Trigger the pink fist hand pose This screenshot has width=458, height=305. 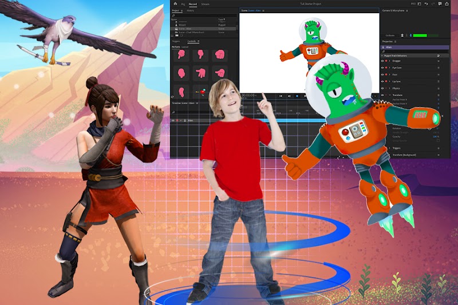[x=219, y=54]
